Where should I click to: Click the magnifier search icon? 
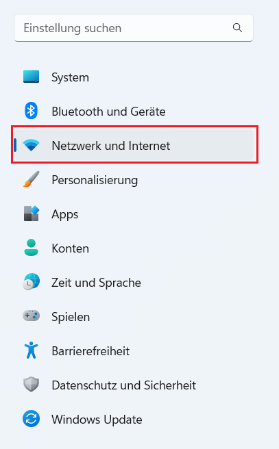point(237,28)
